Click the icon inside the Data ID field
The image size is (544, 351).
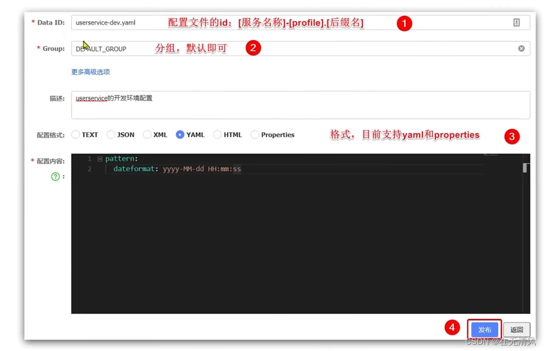[x=516, y=23]
